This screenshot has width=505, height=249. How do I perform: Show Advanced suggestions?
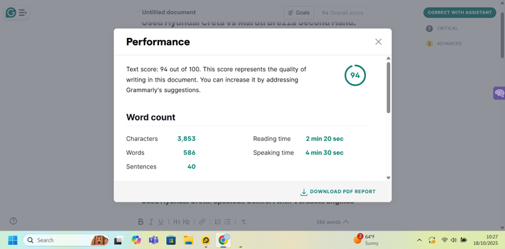(x=449, y=44)
